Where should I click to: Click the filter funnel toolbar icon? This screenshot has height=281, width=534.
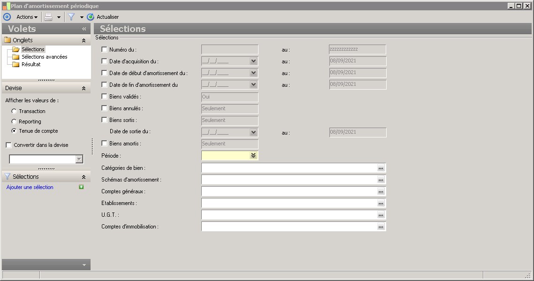point(71,17)
